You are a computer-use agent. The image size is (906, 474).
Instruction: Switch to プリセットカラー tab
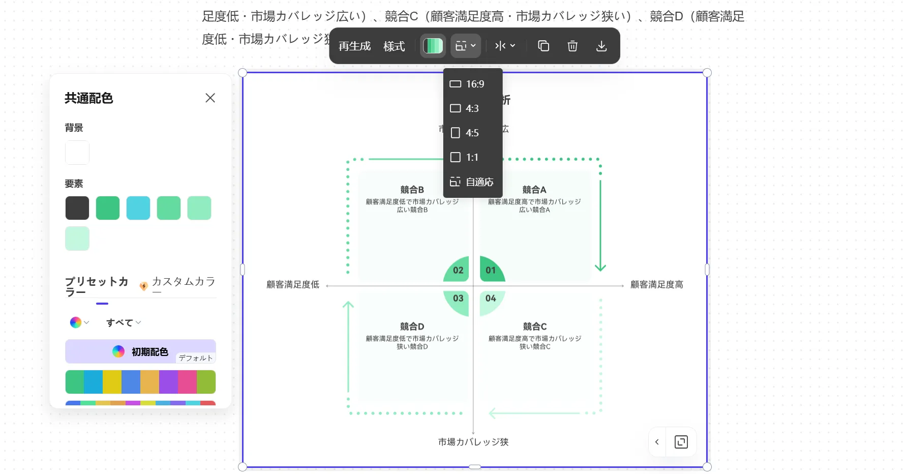(x=97, y=286)
